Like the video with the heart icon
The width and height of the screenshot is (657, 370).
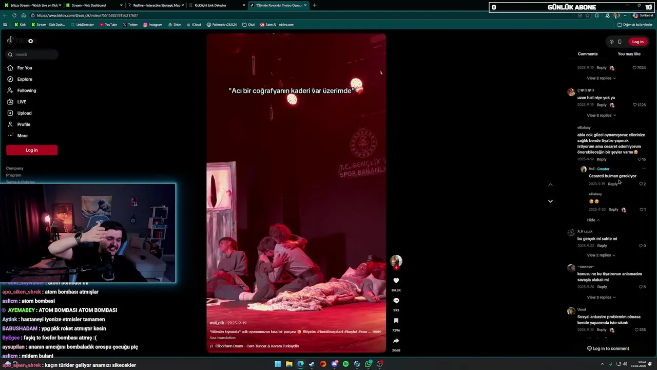point(396,281)
